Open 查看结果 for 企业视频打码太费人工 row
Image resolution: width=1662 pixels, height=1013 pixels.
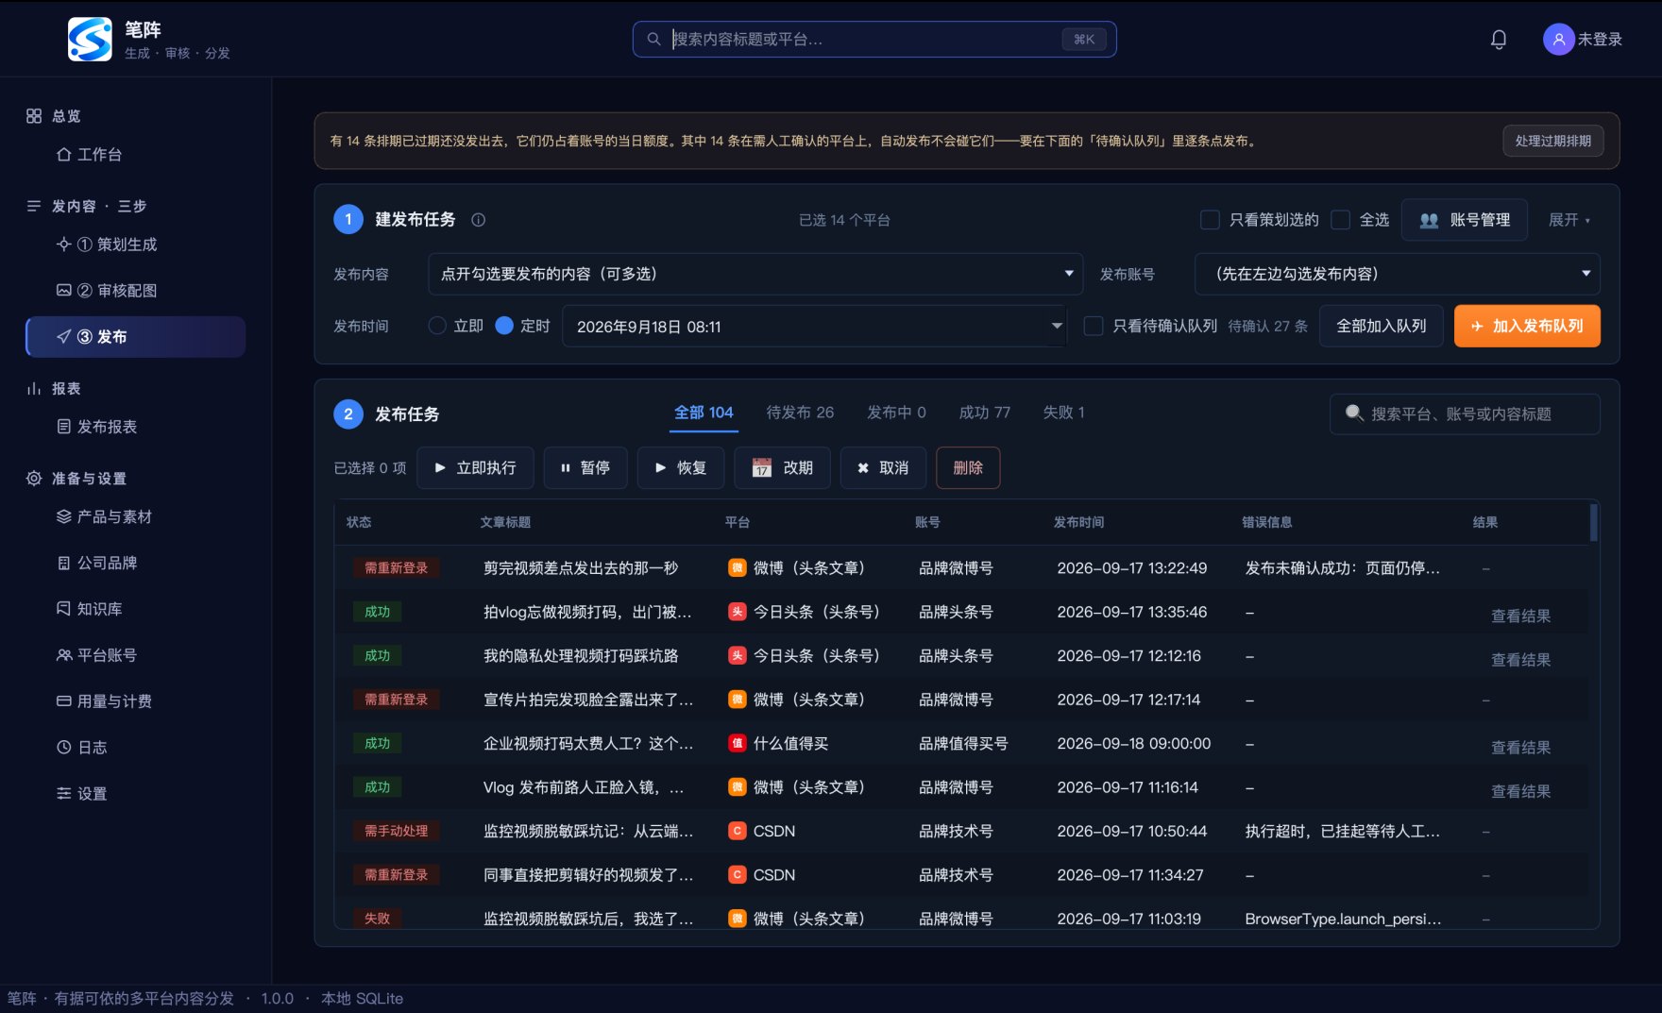[x=1520, y=747]
